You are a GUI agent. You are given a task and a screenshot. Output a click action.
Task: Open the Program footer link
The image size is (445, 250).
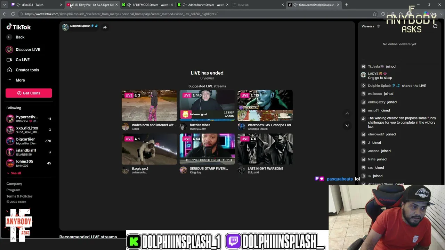point(13,190)
